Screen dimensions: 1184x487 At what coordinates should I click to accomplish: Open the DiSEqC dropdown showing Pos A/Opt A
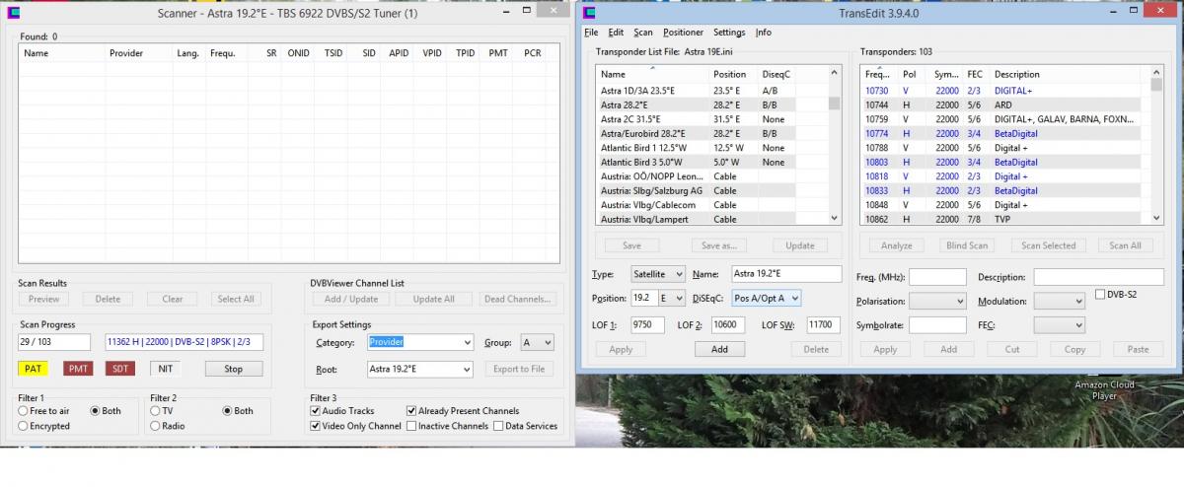click(x=766, y=298)
